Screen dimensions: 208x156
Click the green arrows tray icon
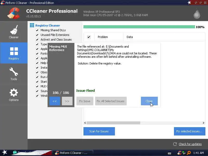pos(184,153)
